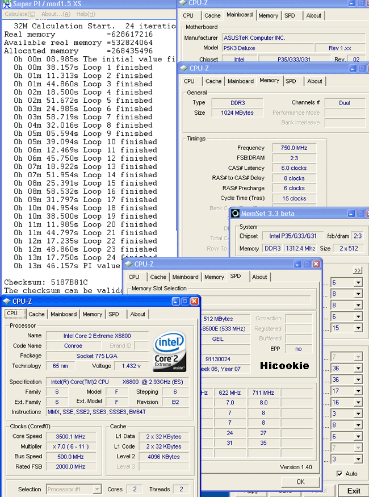Open the About menu in Super PI

pyautogui.click(x=56, y=14)
